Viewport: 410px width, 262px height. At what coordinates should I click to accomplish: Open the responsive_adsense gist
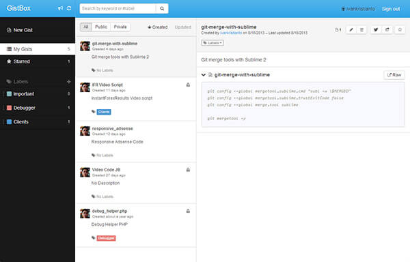[x=136, y=141]
